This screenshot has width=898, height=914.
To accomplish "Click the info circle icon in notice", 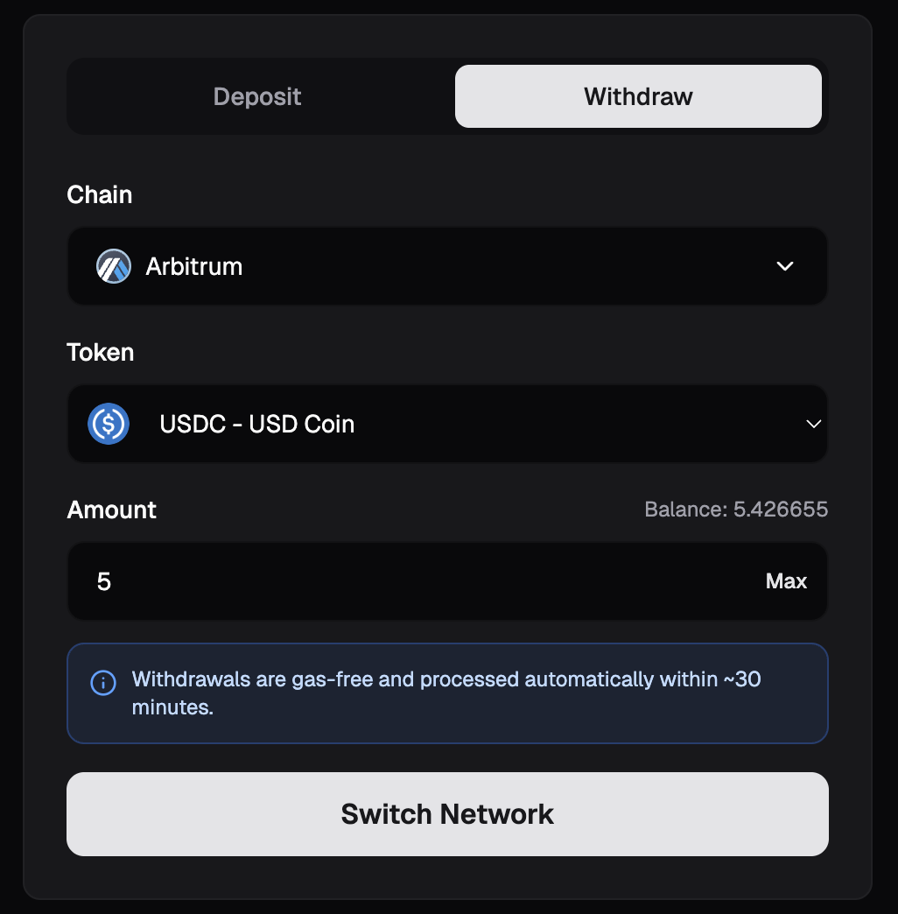I will 103,682.
